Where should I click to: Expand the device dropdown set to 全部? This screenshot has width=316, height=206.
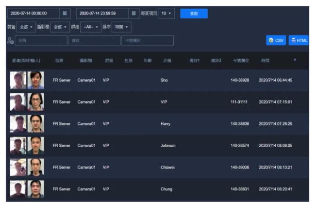coord(27,27)
